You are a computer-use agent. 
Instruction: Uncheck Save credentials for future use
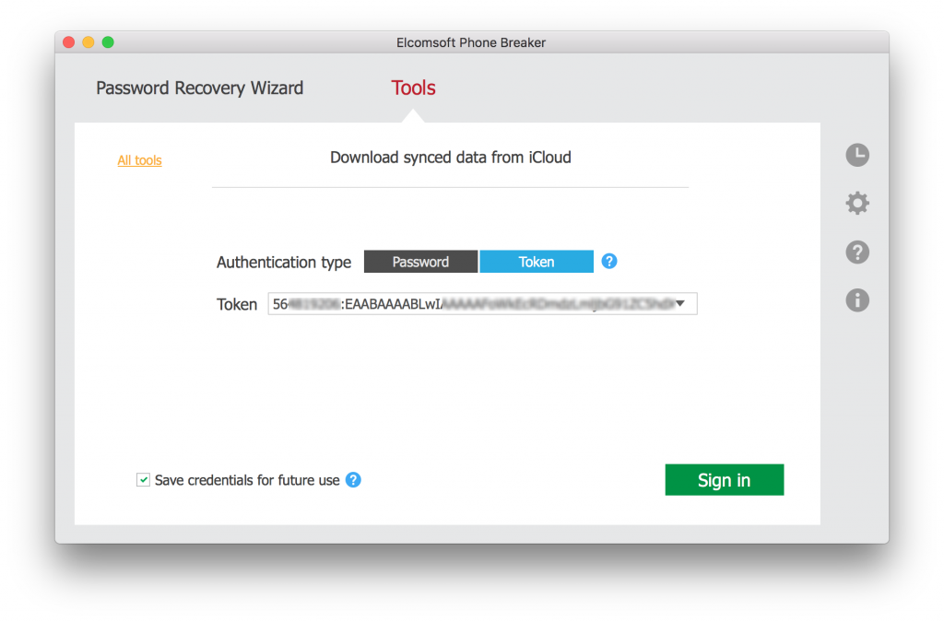(144, 479)
